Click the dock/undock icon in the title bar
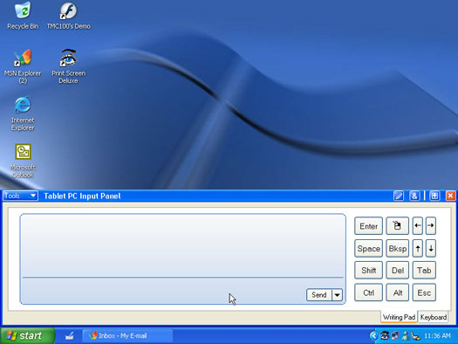Screen dimensions: 458x344 pos(434,196)
